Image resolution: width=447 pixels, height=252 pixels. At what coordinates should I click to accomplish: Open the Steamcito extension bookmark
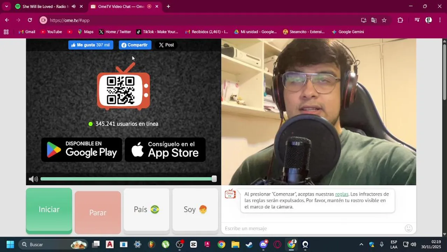pos(304,32)
